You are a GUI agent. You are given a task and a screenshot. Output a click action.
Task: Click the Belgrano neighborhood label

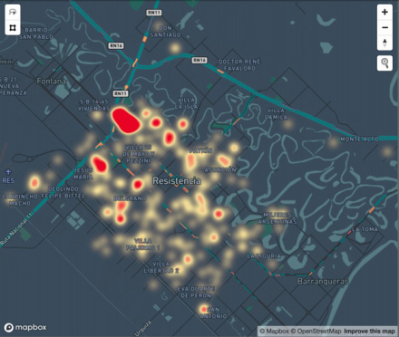130,198
